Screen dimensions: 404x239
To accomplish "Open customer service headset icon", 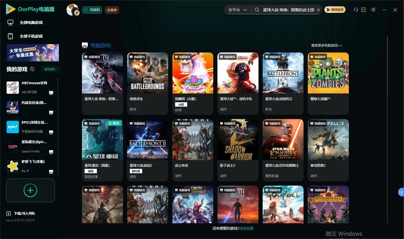I will pyautogui.click(x=356, y=10).
